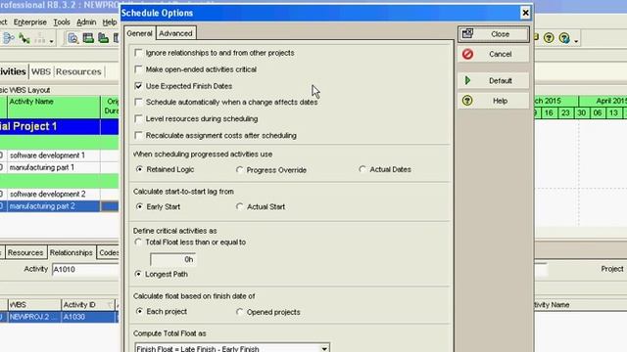Click the Activity Name column header
The image size is (627, 352).
coord(54,107)
